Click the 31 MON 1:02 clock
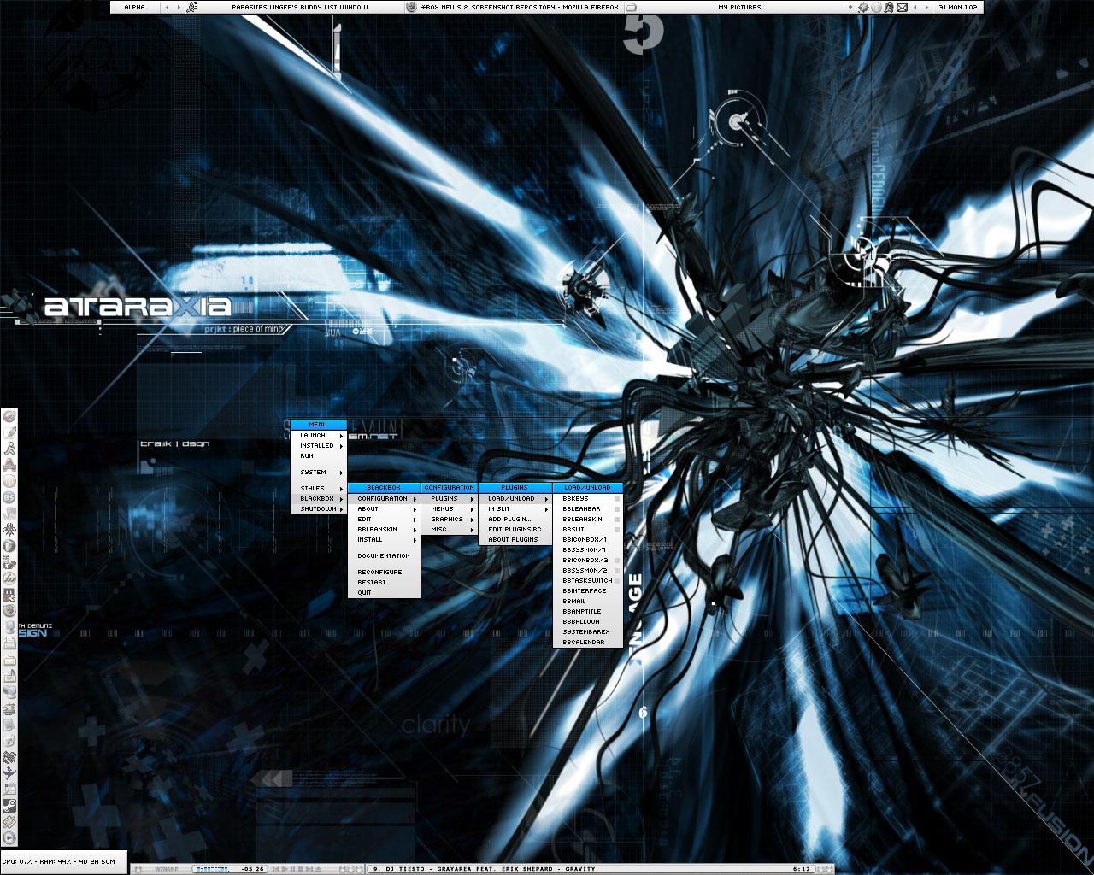This screenshot has height=875, width=1094. 957,7
